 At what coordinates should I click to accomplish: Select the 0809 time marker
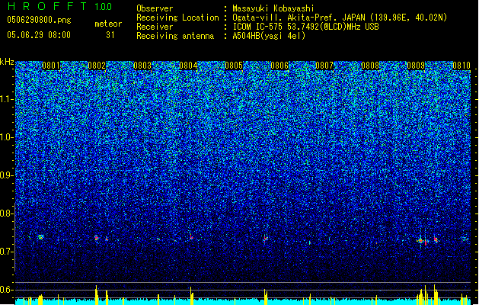click(x=416, y=66)
